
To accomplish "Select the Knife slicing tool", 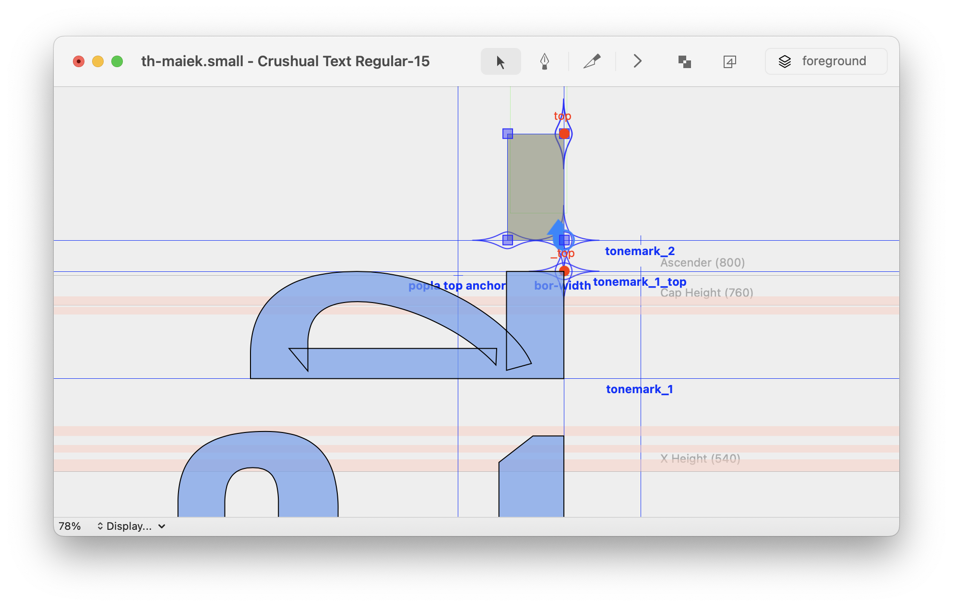I will pyautogui.click(x=592, y=61).
